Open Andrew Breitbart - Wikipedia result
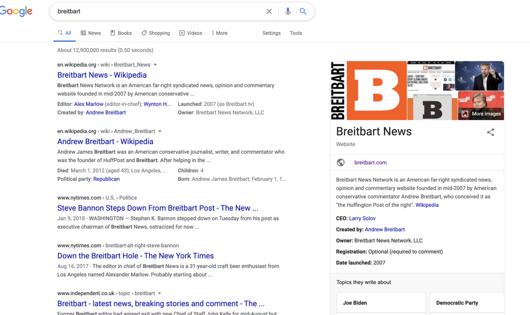 (105, 141)
